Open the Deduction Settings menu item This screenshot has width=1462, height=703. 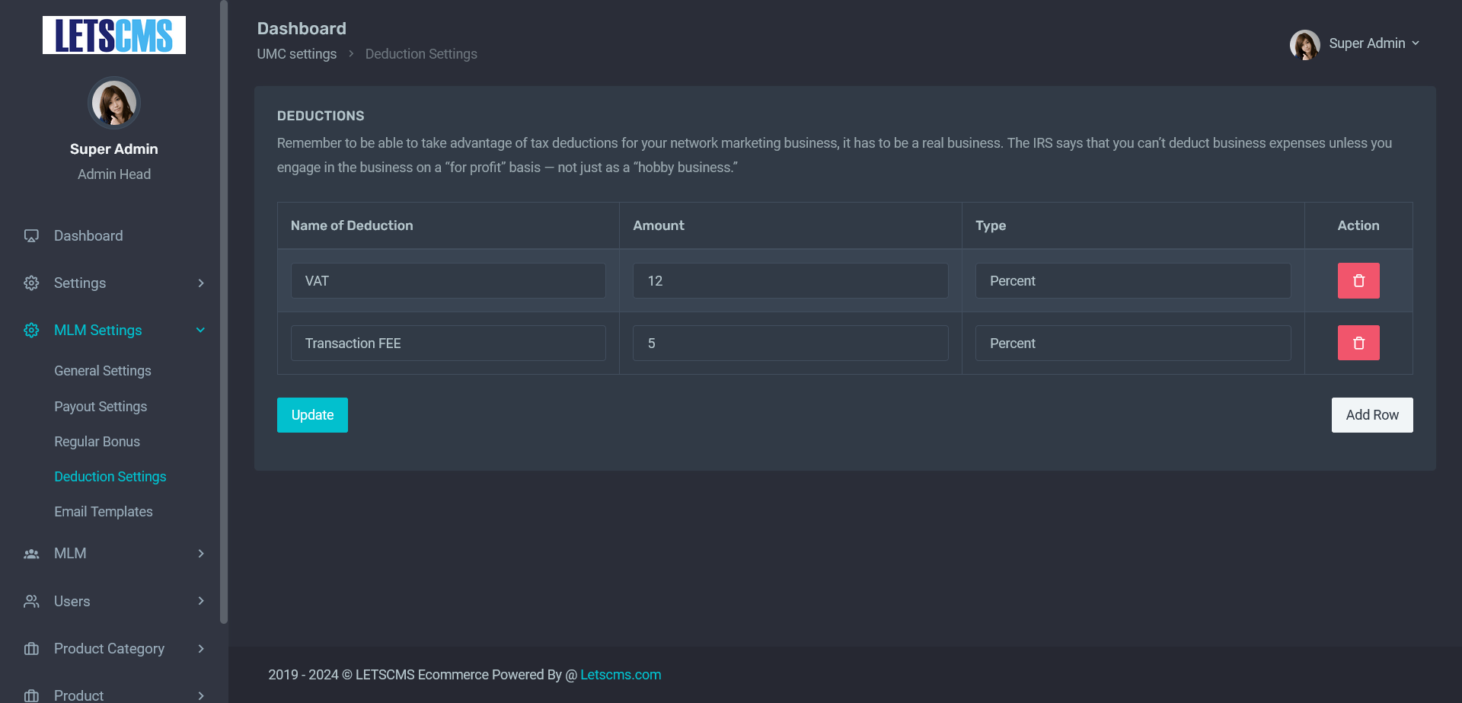[110, 476]
